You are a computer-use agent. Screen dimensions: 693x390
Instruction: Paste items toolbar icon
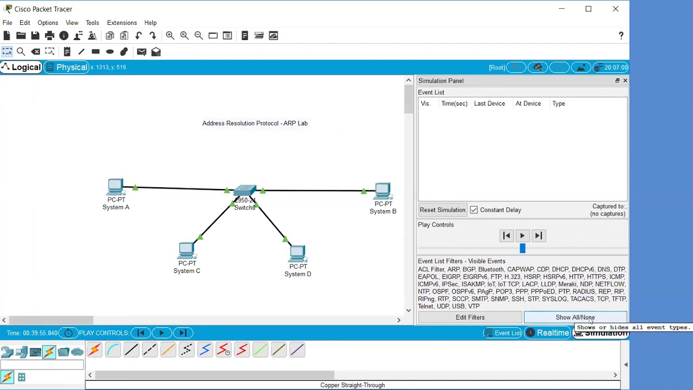(x=124, y=36)
